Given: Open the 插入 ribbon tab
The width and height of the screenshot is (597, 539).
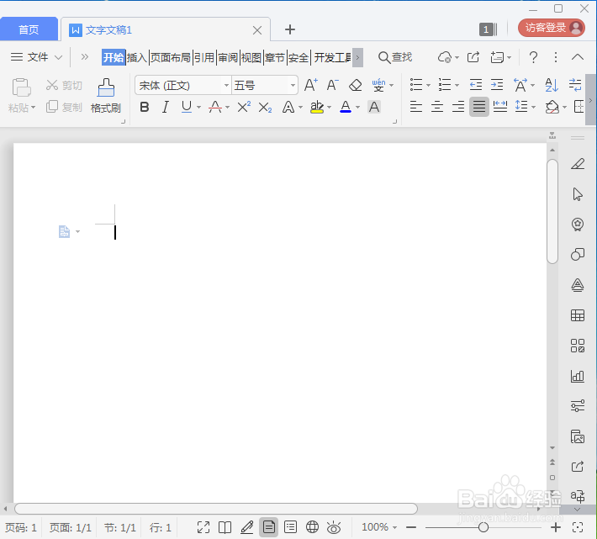Looking at the screenshot, I should pyautogui.click(x=137, y=57).
